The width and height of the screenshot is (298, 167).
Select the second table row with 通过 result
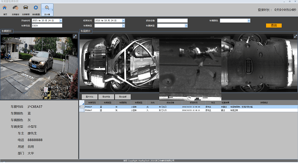pyautogui.click(x=189, y=110)
